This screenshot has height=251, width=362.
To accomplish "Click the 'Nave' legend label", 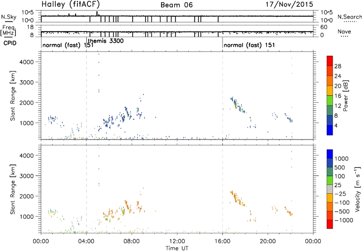I will click(344, 32).
